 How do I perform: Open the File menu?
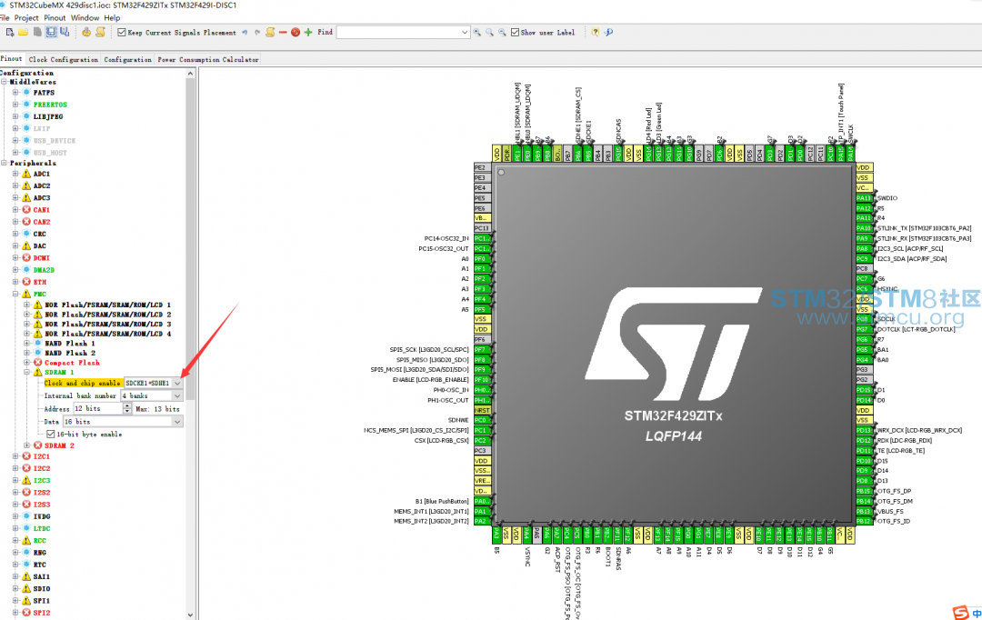click(x=5, y=17)
